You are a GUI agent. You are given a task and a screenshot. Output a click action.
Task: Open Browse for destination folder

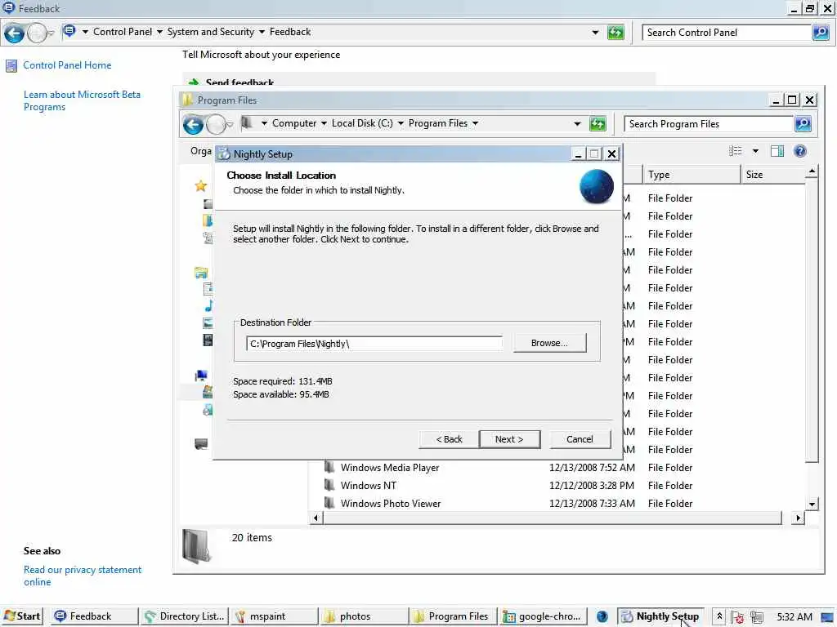(549, 343)
